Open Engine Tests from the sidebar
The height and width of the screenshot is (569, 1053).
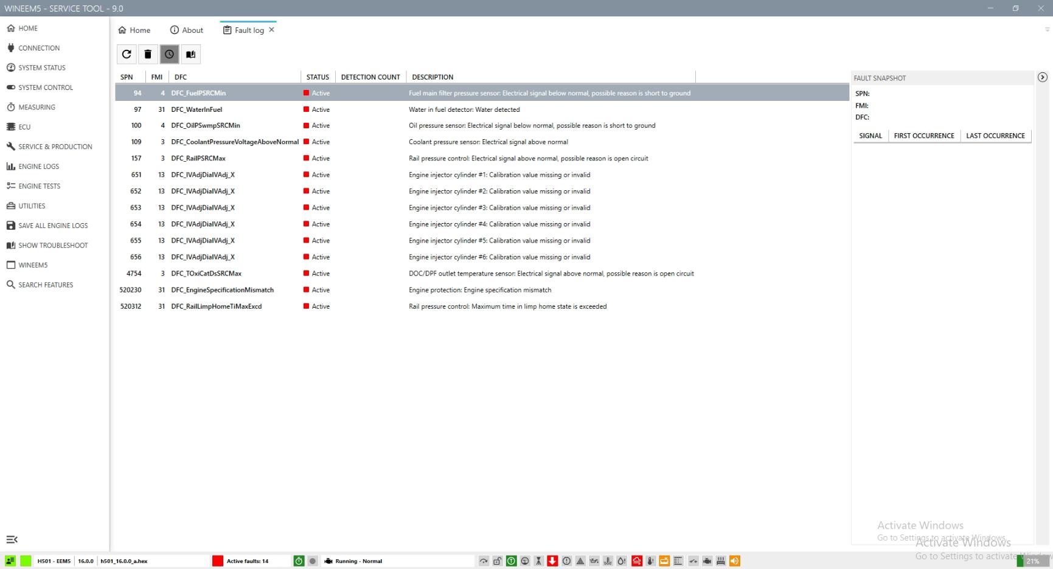pyautogui.click(x=39, y=186)
